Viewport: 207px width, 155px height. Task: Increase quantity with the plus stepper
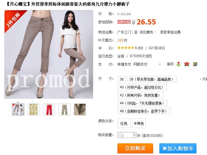[x=134, y=135]
